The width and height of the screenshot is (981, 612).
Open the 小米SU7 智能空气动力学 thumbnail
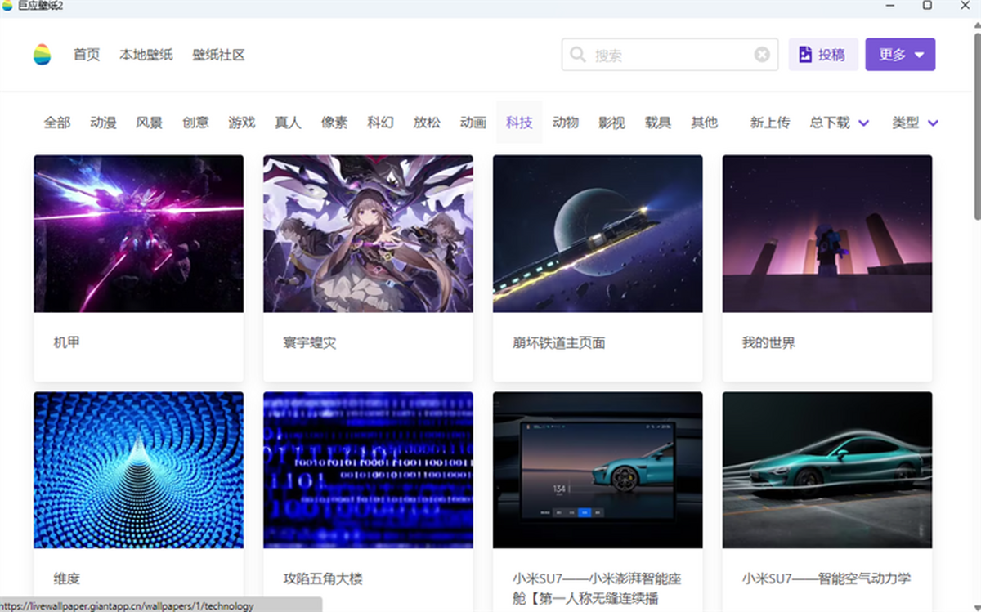coord(827,470)
